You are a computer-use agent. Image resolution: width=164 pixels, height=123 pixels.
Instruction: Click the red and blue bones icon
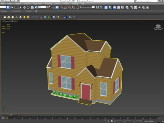[37, 17]
